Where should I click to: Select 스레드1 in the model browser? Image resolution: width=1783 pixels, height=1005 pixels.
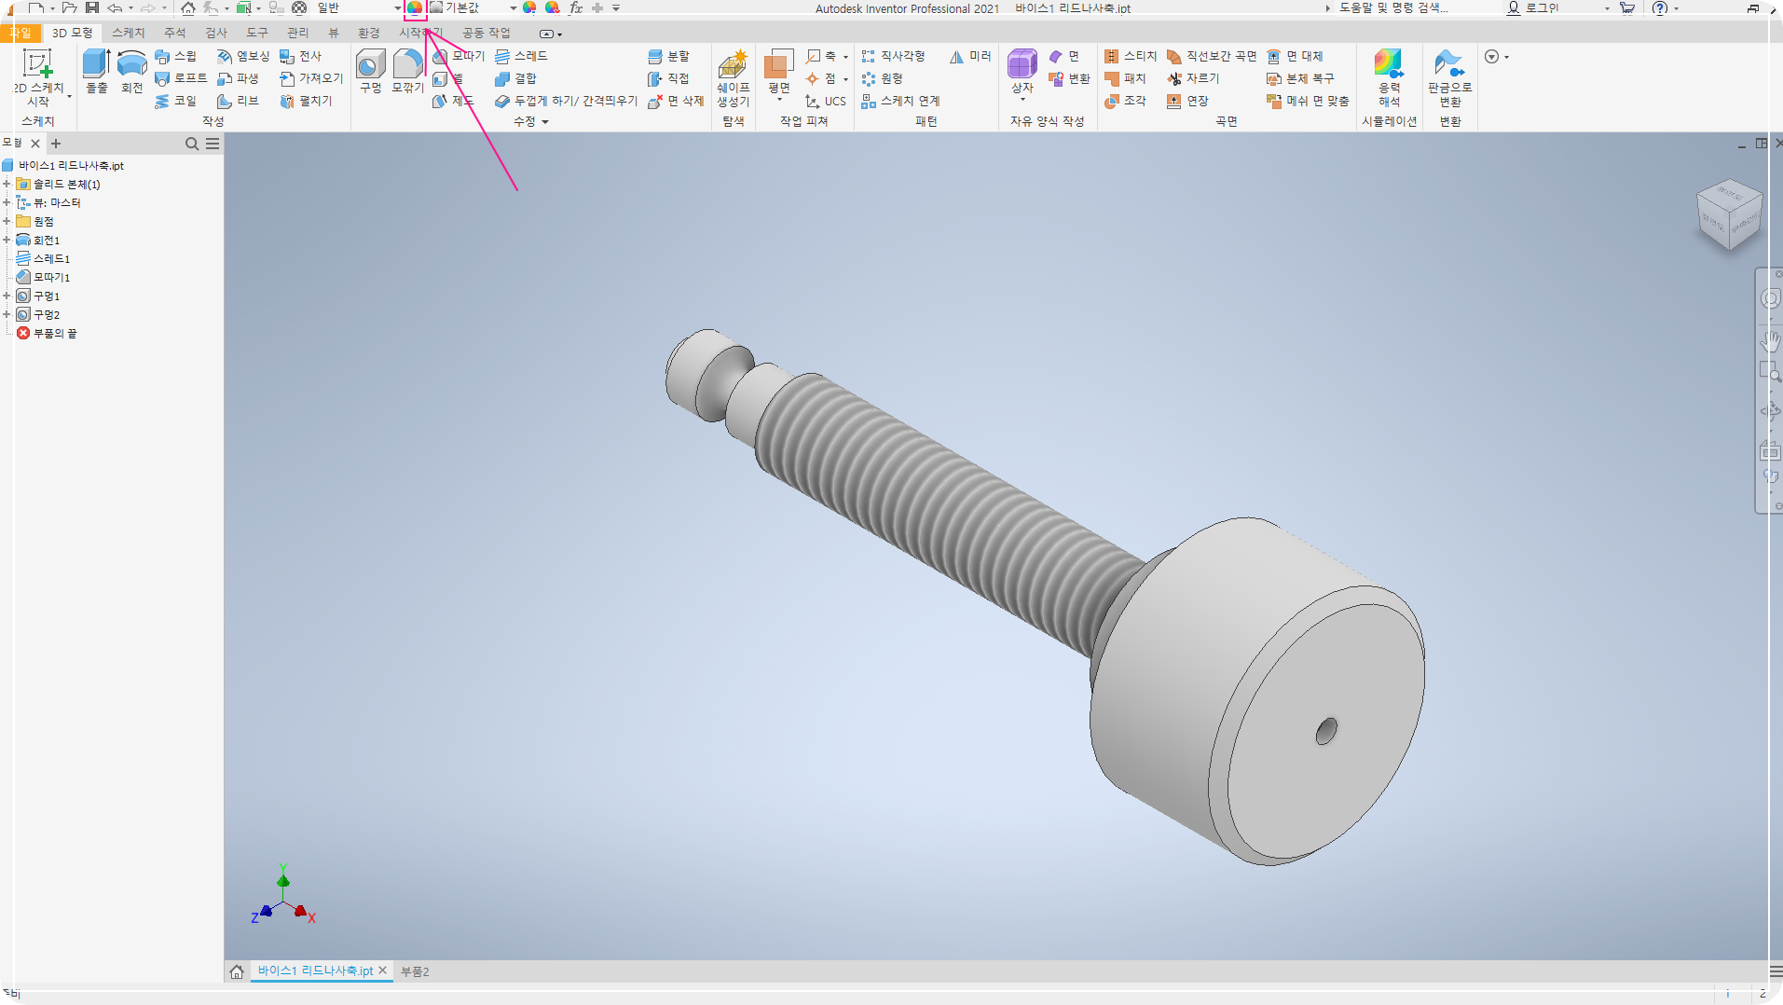(x=43, y=258)
